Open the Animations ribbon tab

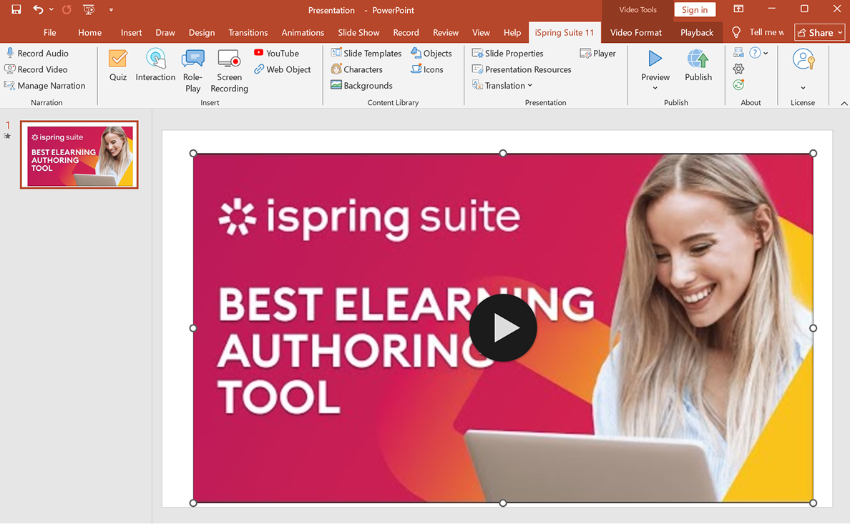[303, 32]
